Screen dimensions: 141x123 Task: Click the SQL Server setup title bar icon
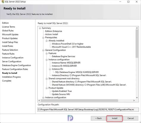pyautogui.click(x=3, y=1)
